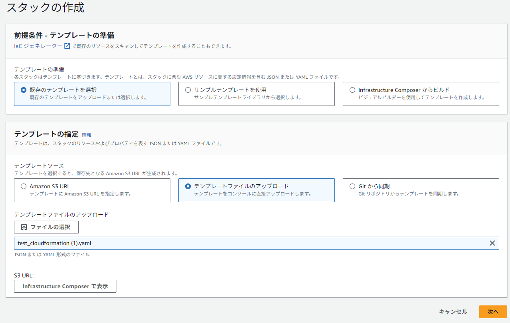Screen dimensions: 510x323
Task: Click キャンセル to cancel stack creation
Action: pyautogui.click(x=453, y=312)
